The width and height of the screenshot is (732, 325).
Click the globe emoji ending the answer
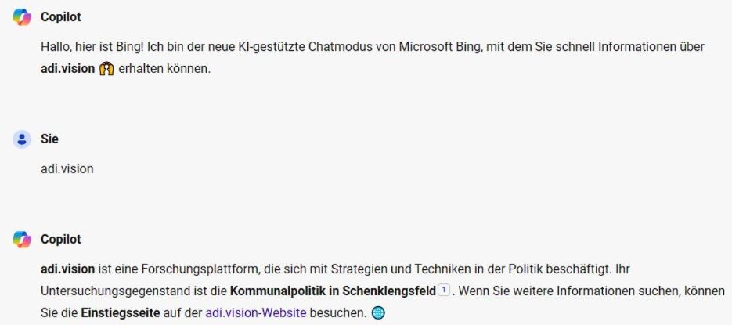coord(378,313)
